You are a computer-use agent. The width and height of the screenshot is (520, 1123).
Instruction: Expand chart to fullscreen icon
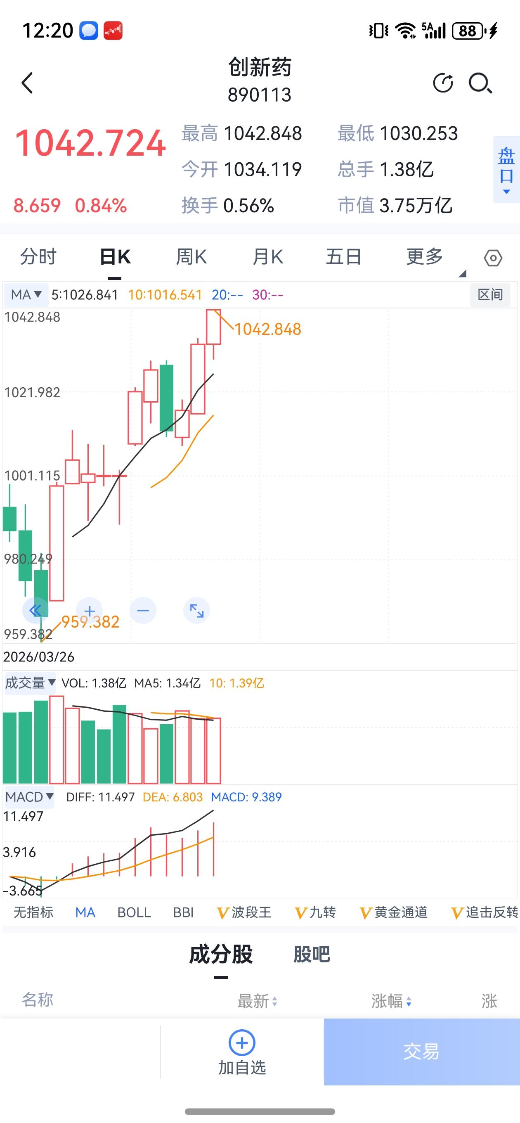pos(196,610)
